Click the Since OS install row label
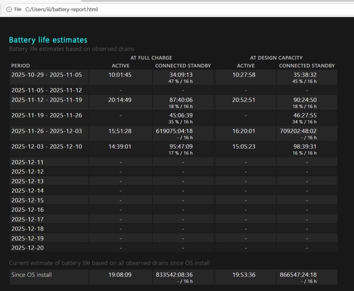 click(31, 275)
